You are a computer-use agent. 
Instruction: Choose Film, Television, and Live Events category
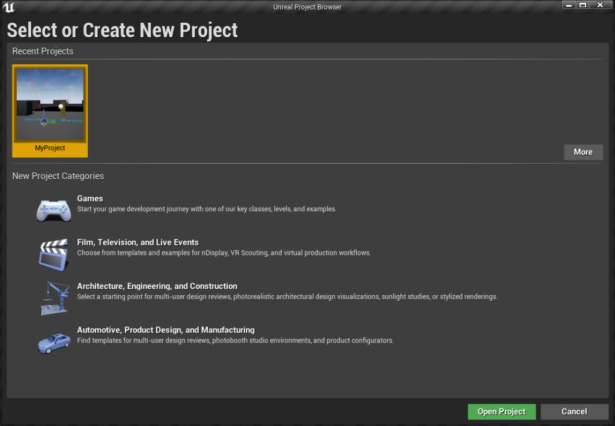(x=138, y=242)
